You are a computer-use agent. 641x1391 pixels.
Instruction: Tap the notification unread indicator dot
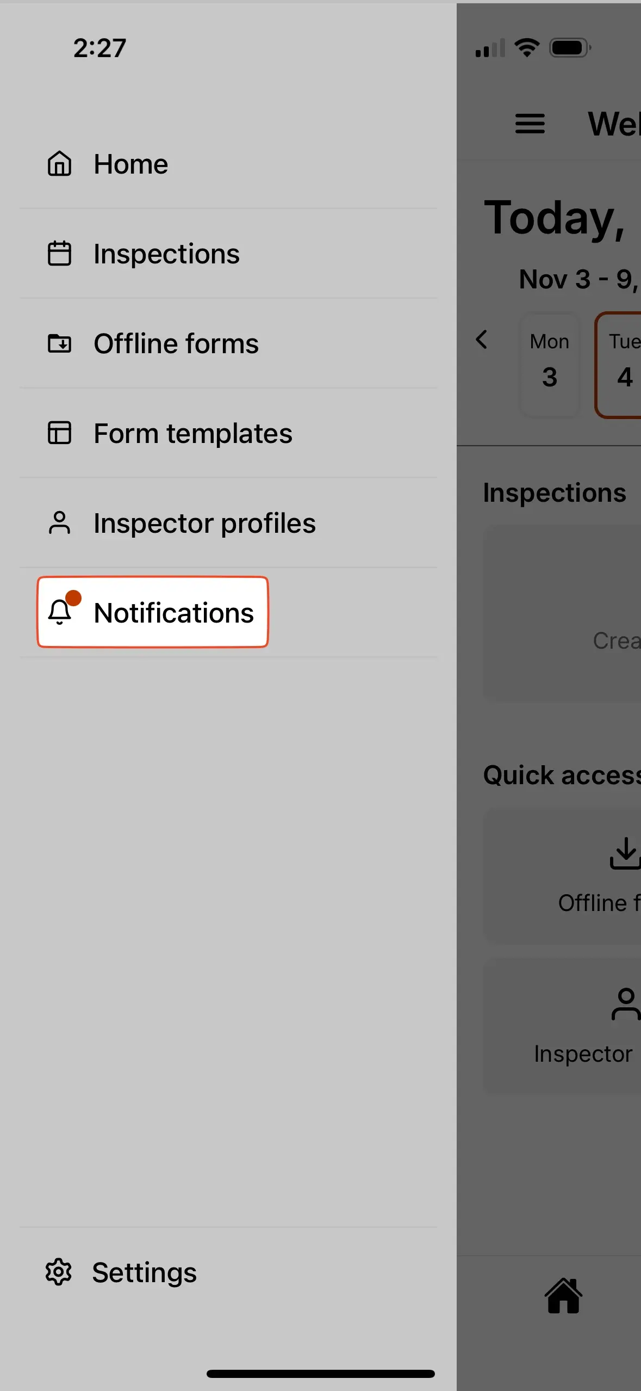pos(75,599)
